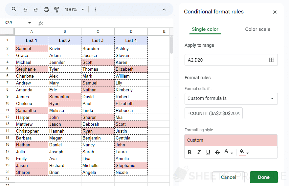Select the Christopher cell
Screen dimensions: 289x186
32,131
